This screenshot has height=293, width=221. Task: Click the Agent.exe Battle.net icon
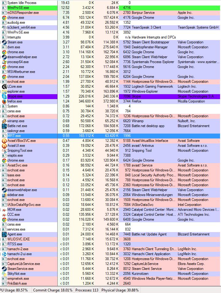pos(4,234)
